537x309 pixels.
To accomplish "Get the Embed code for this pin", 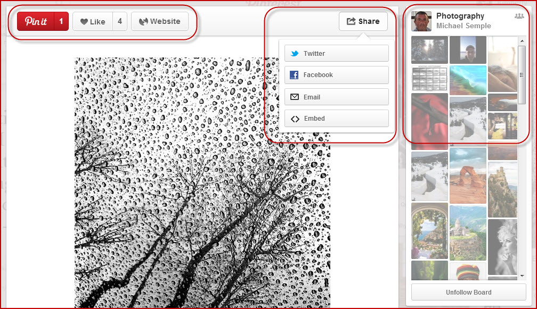I will [336, 118].
